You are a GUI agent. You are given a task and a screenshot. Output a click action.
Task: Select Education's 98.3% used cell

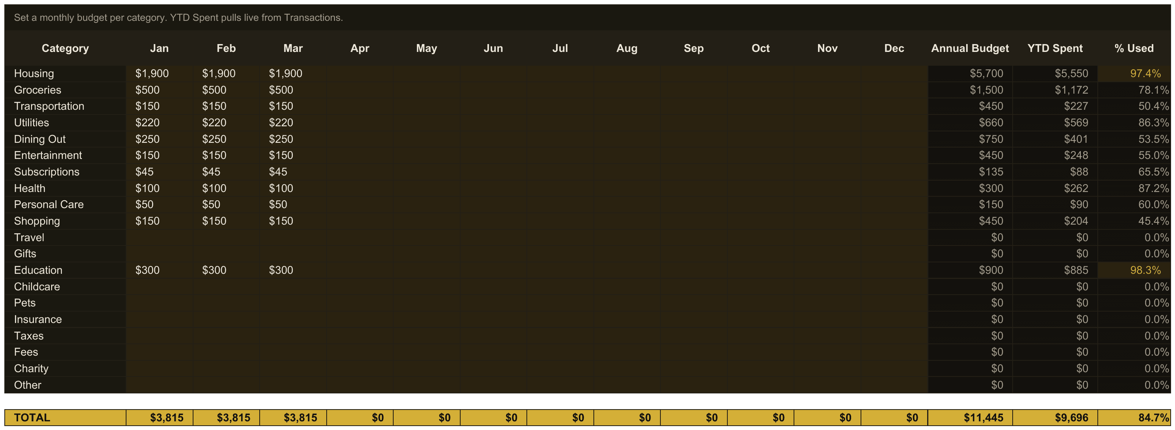(x=1134, y=270)
